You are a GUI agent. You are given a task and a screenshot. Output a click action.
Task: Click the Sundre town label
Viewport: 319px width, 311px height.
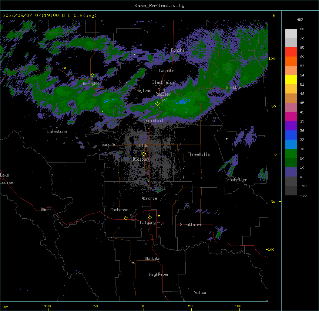[108, 144]
